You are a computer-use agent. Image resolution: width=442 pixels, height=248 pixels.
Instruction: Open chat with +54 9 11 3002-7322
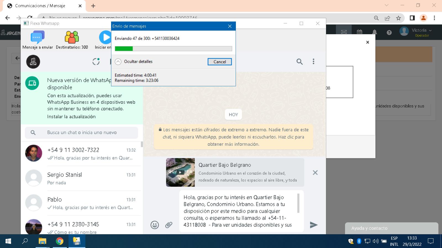82,153
